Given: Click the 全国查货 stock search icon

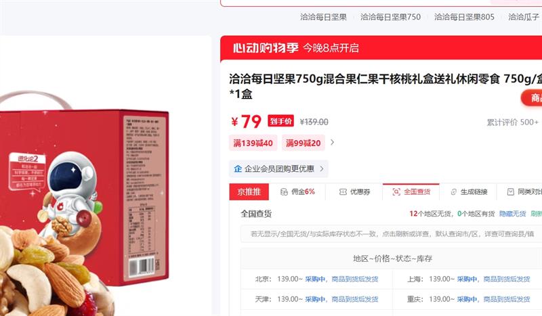Looking at the screenshot, I should (396, 192).
